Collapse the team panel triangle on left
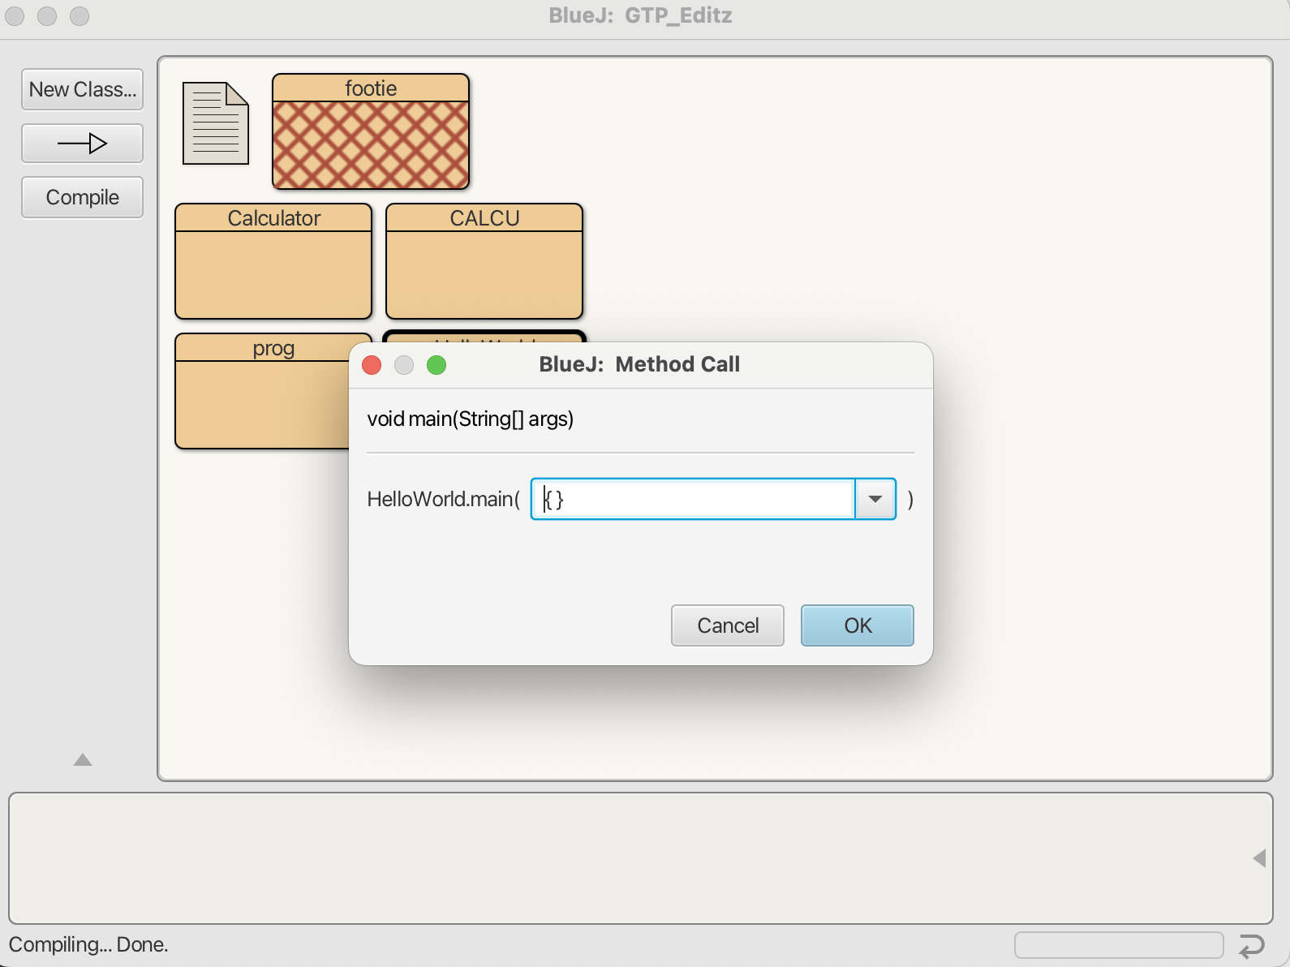Viewport: 1290px width, 967px height. 83,760
